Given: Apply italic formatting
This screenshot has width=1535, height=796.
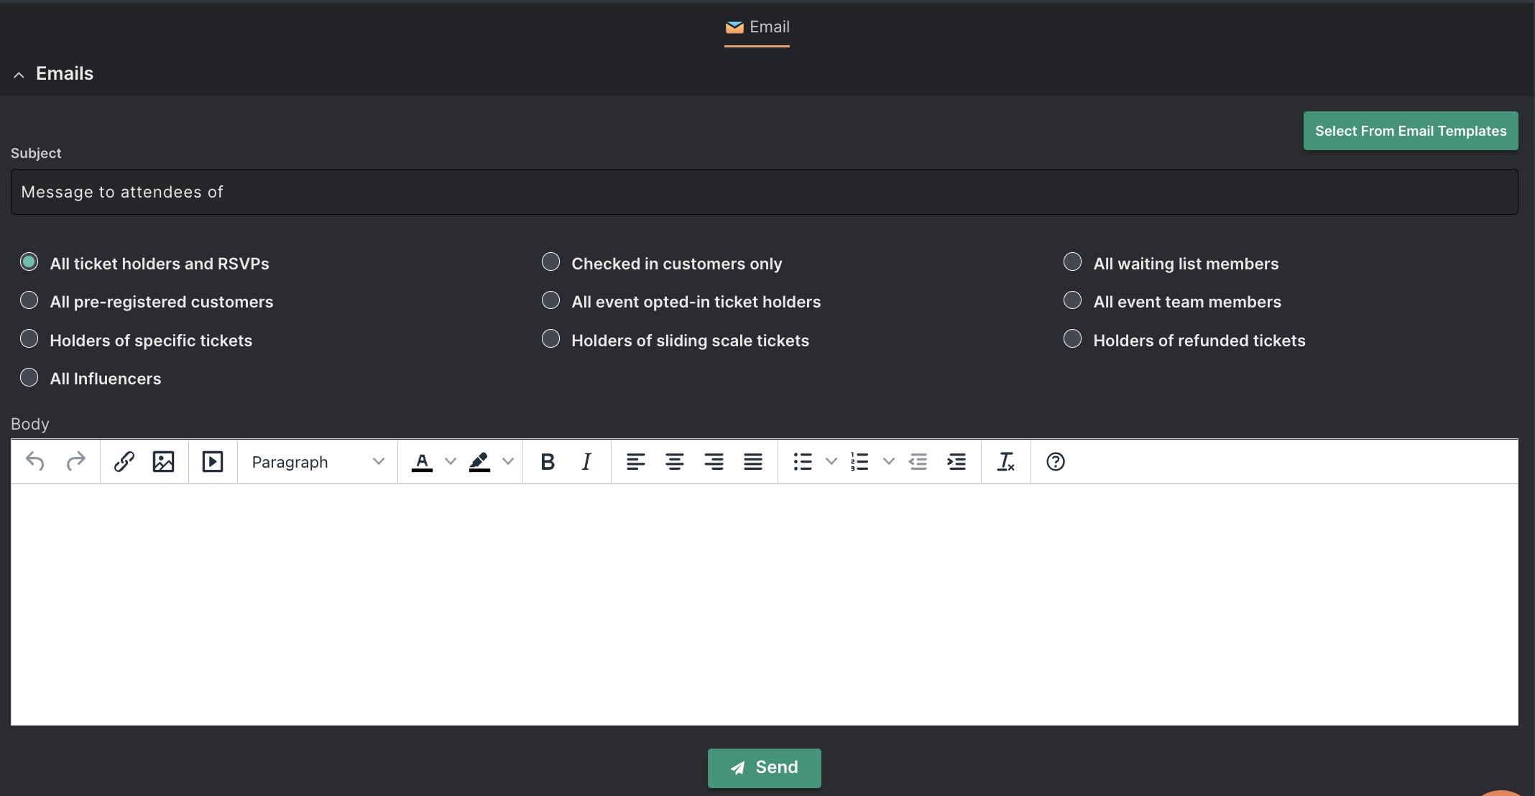Looking at the screenshot, I should tap(586, 461).
